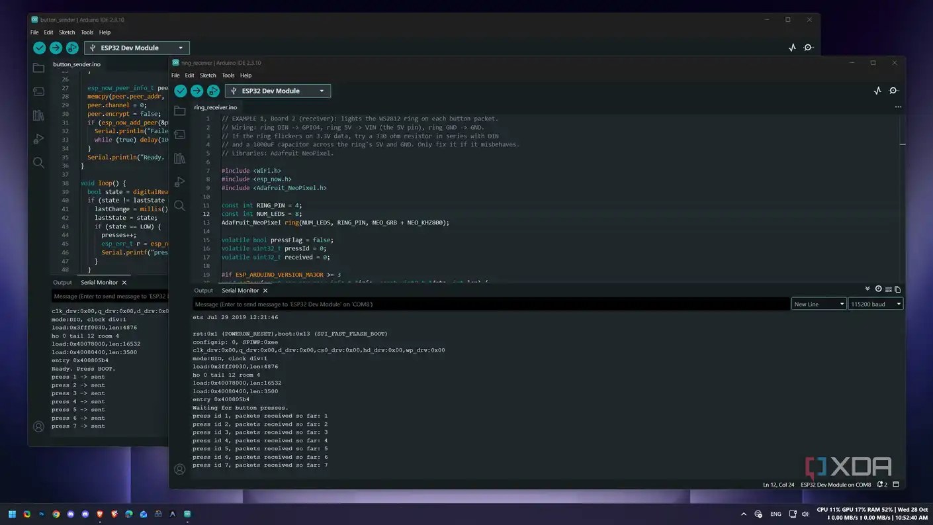Toggle autoscroll in ring_receiver Serial Monitor

point(867,289)
